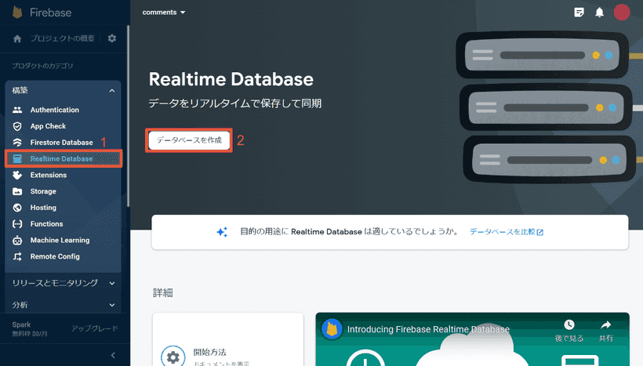This screenshot has height=366, width=643.
Task: Click データベースを作成 button
Action: (x=189, y=140)
